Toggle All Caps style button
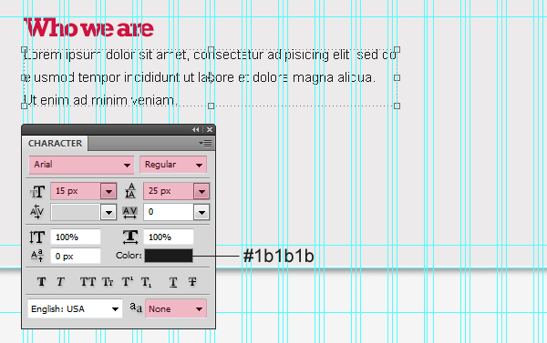This screenshot has width=547, height=343. coord(88,281)
